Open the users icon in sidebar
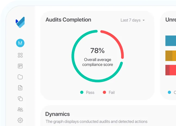The image size is (176, 126). pos(20,109)
